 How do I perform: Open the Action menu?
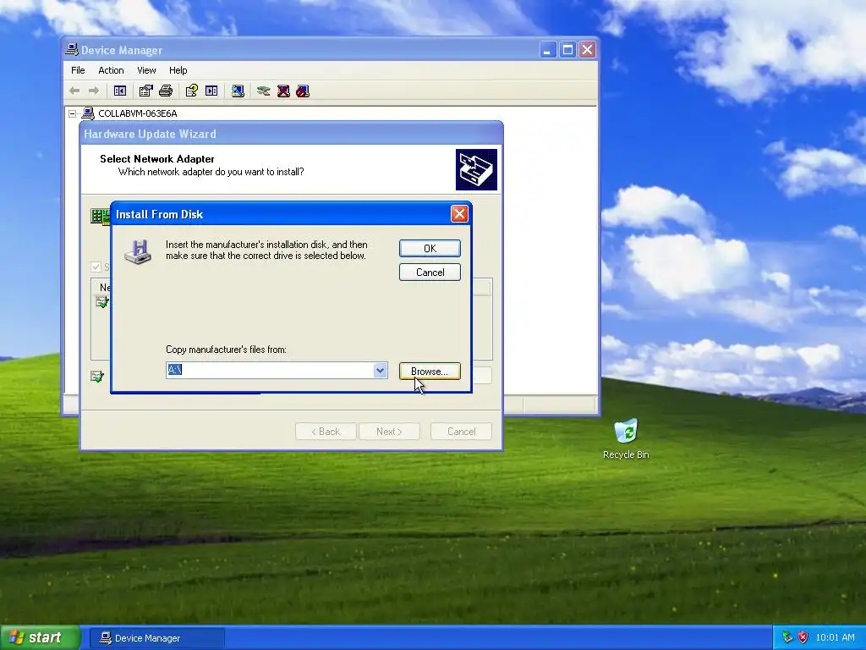click(111, 70)
